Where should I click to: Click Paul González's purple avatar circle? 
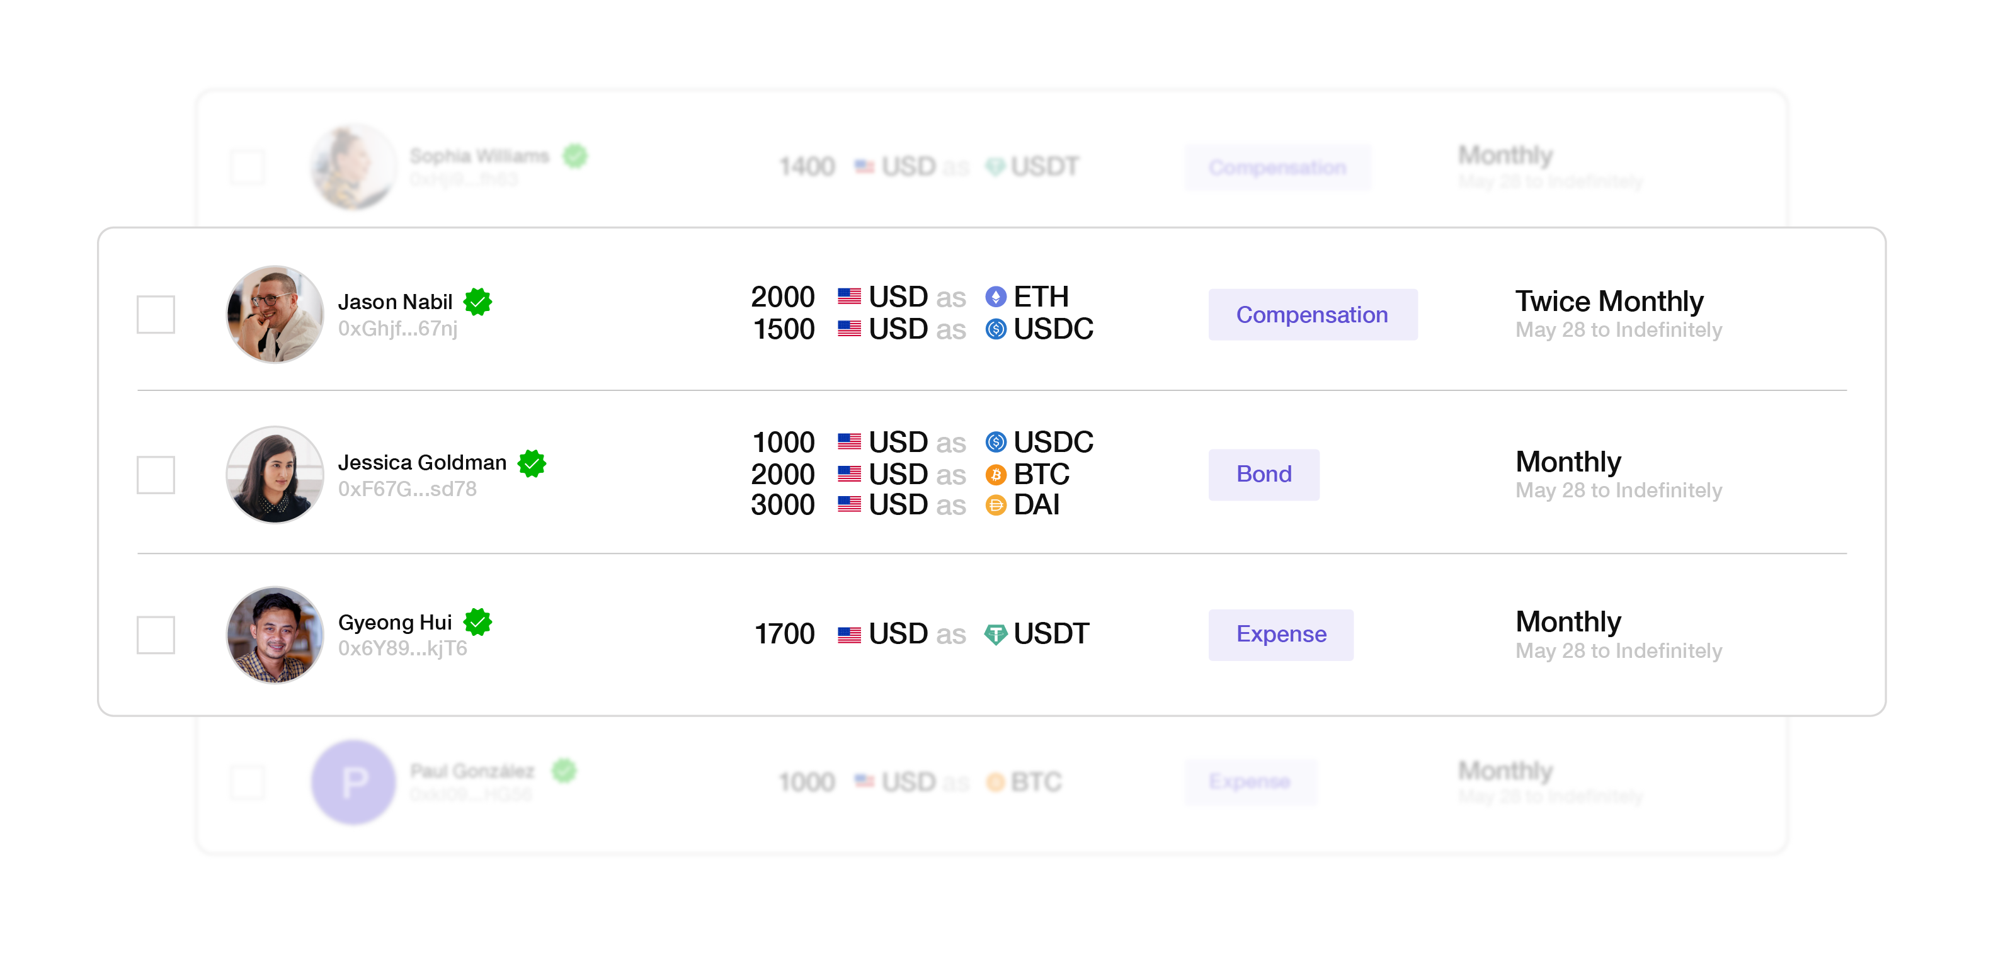coord(354,782)
